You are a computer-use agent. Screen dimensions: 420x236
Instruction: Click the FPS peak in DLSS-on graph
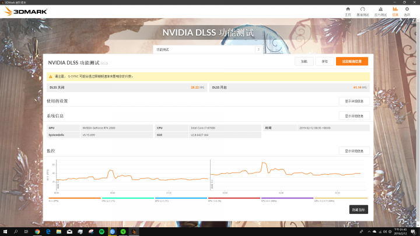click(264, 163)
